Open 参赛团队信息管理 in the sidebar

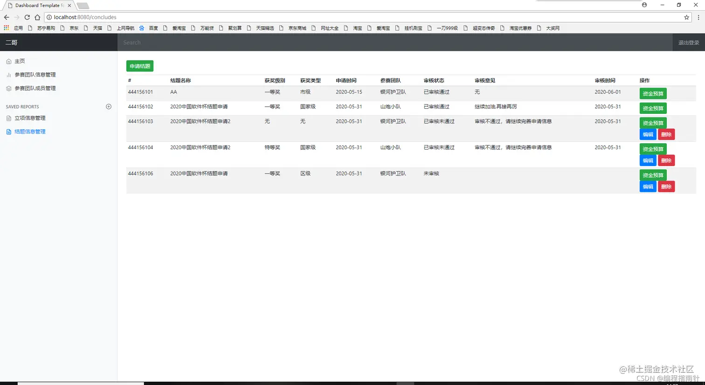click(x=35, y=75)
